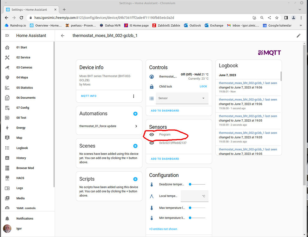
Task: Click LOCK for Child lock
Action: pos(203,86)
